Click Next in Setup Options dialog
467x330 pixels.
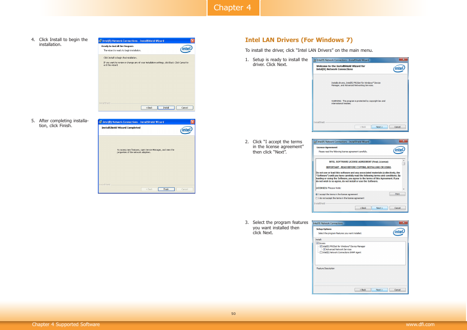[379, 290]
